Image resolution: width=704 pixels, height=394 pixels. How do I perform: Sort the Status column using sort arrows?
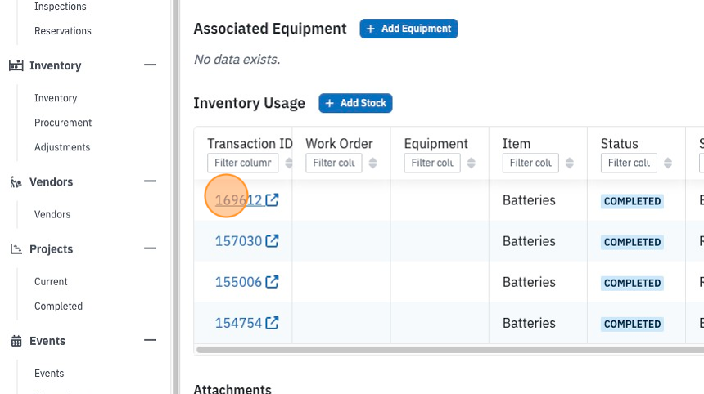[668, 163]
